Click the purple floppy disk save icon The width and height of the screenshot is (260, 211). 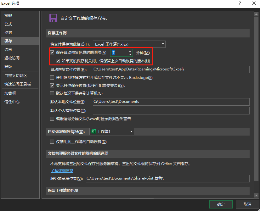tap(53, 18)
